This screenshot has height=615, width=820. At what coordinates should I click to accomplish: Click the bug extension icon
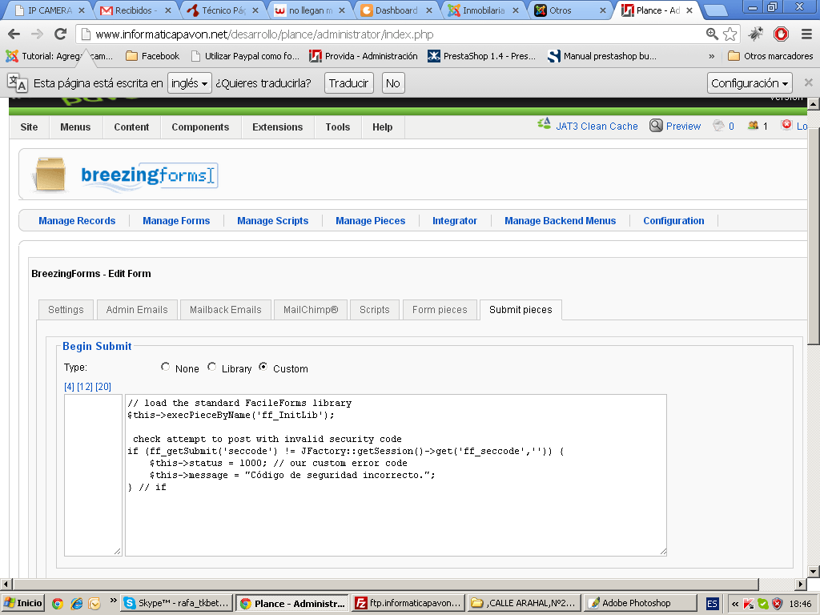[755, 34]
